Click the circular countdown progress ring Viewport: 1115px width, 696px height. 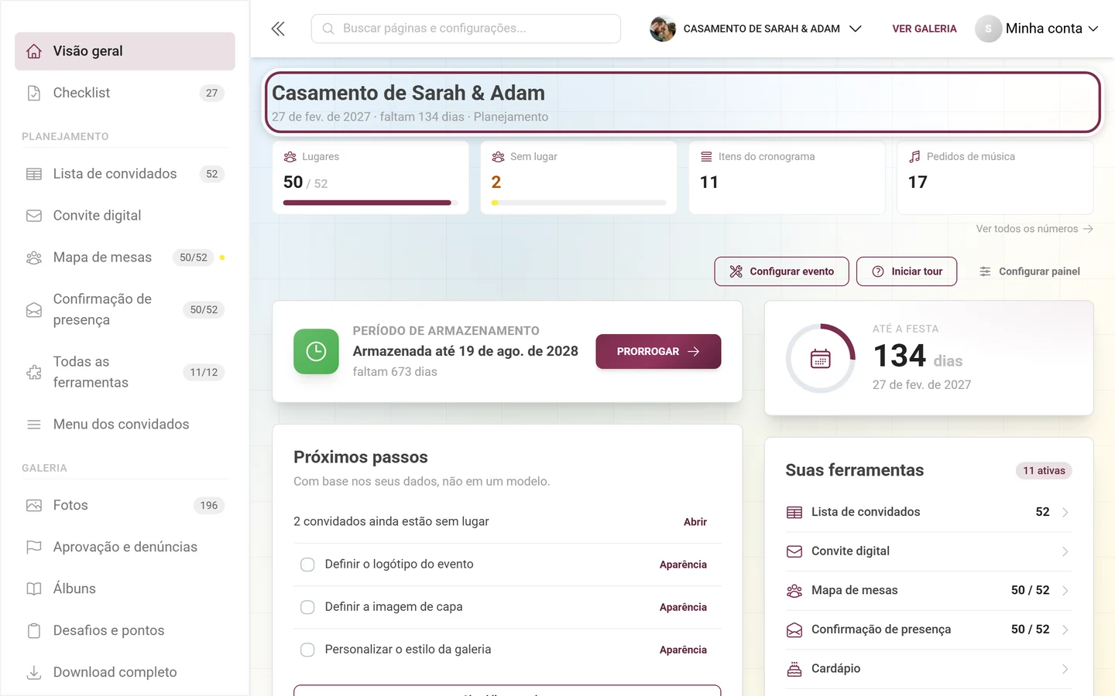pos(821,359)
